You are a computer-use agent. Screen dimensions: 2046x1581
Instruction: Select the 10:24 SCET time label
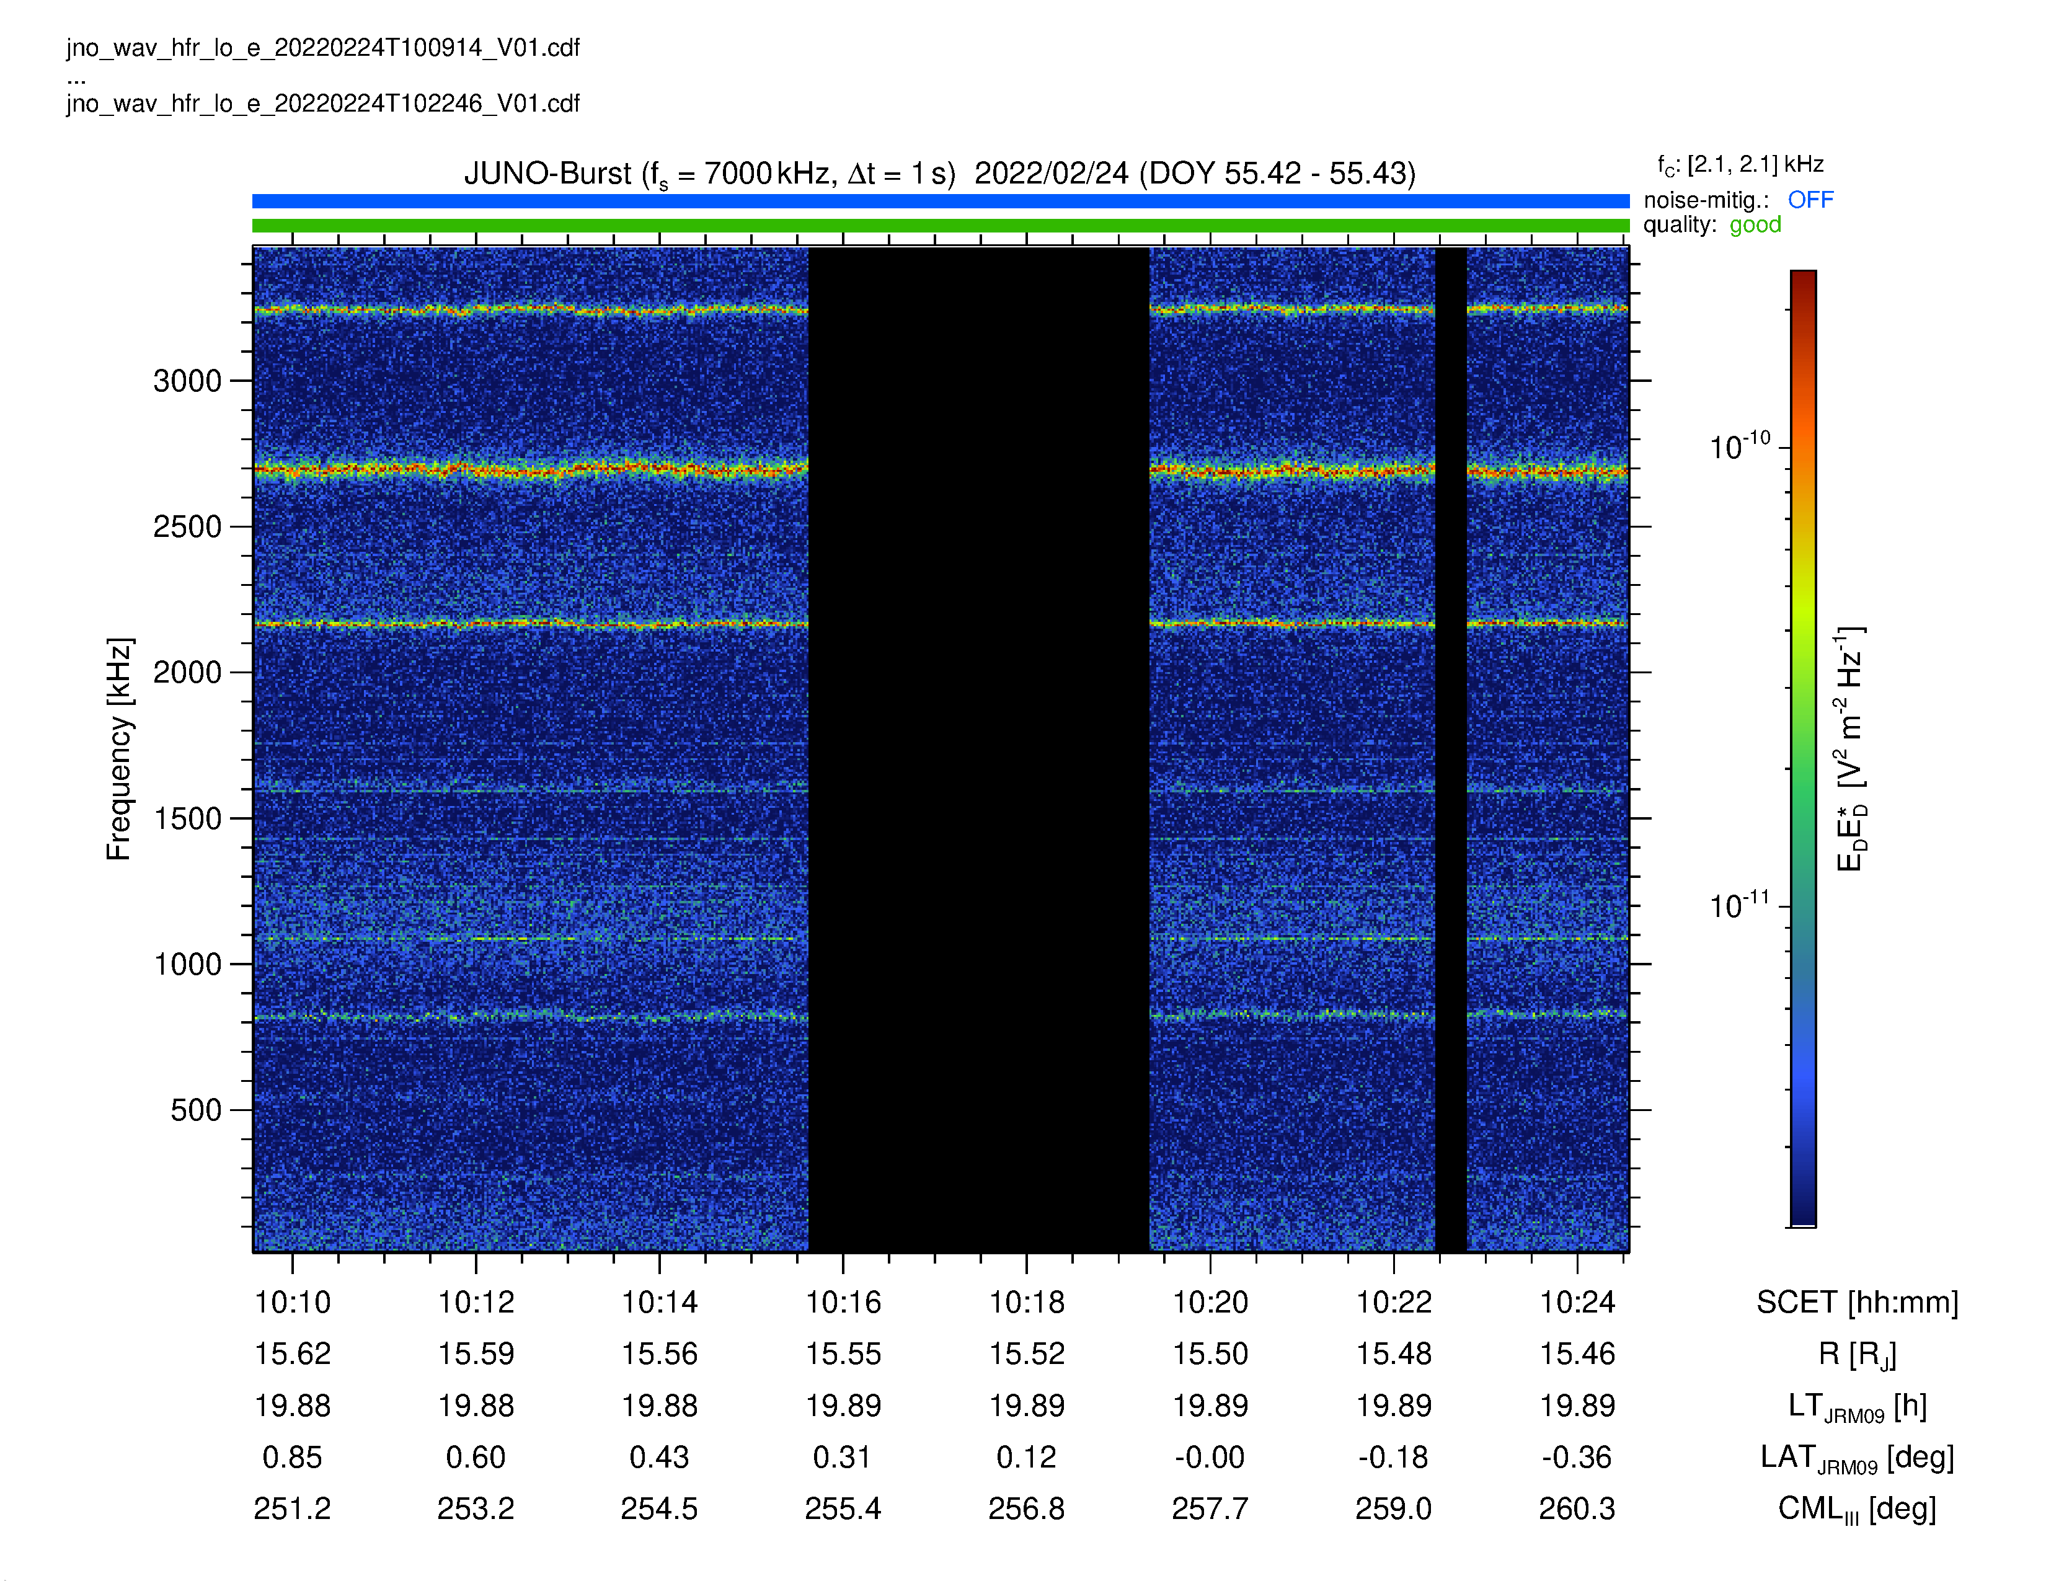pyautogui.click(x=1578, y=1302)
